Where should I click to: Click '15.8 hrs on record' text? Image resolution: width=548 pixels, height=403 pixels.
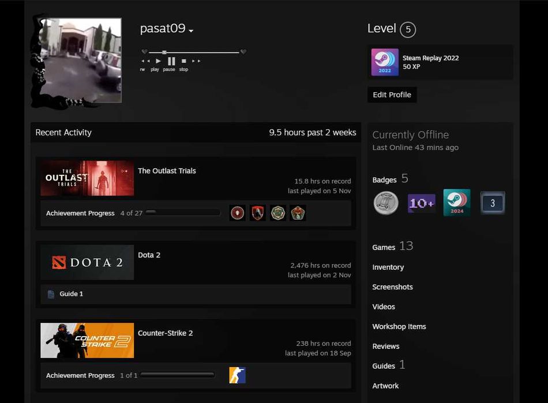point(322,181)
